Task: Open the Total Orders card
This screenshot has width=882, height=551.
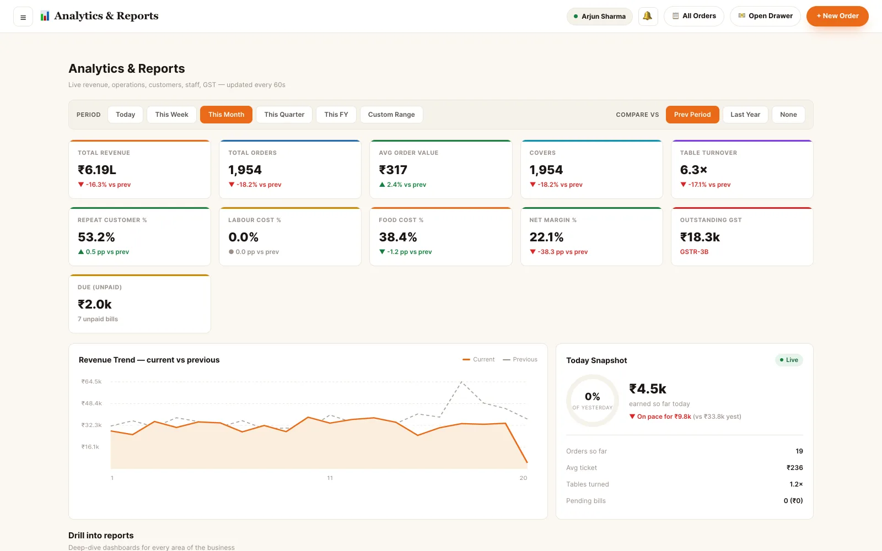Action: pyautogui.click(x=290, y=169)
